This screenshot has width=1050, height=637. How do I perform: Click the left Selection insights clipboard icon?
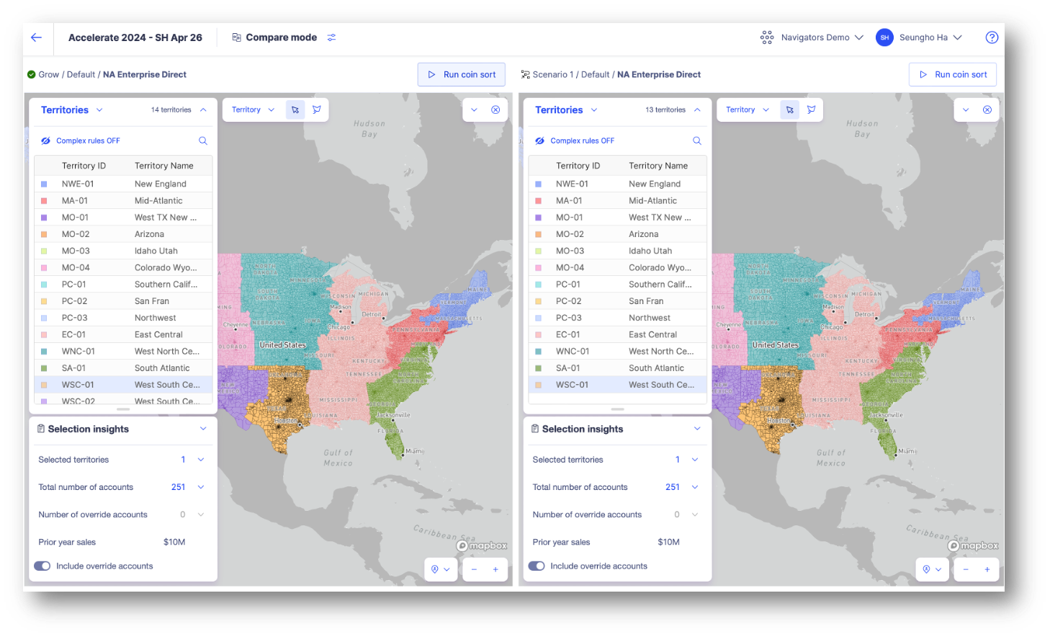point(41,429)
